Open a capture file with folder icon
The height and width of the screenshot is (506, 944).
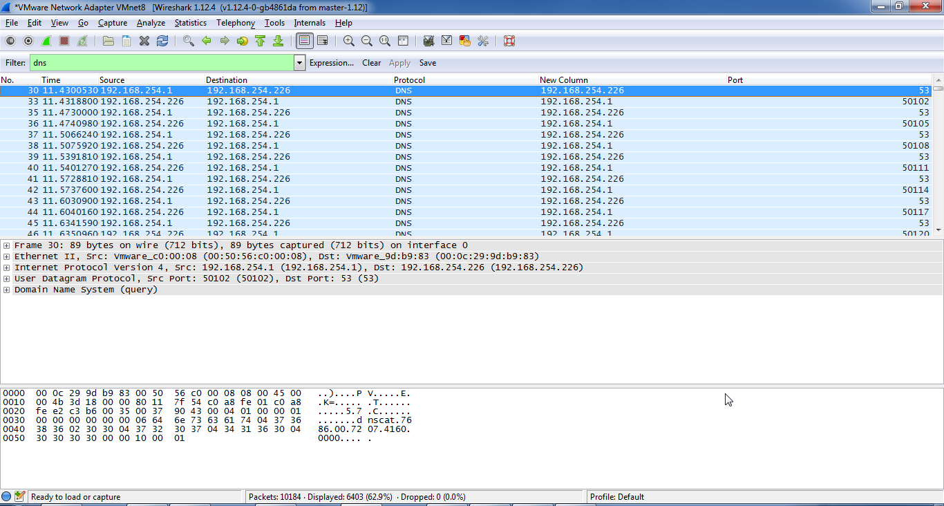[108, 41]
